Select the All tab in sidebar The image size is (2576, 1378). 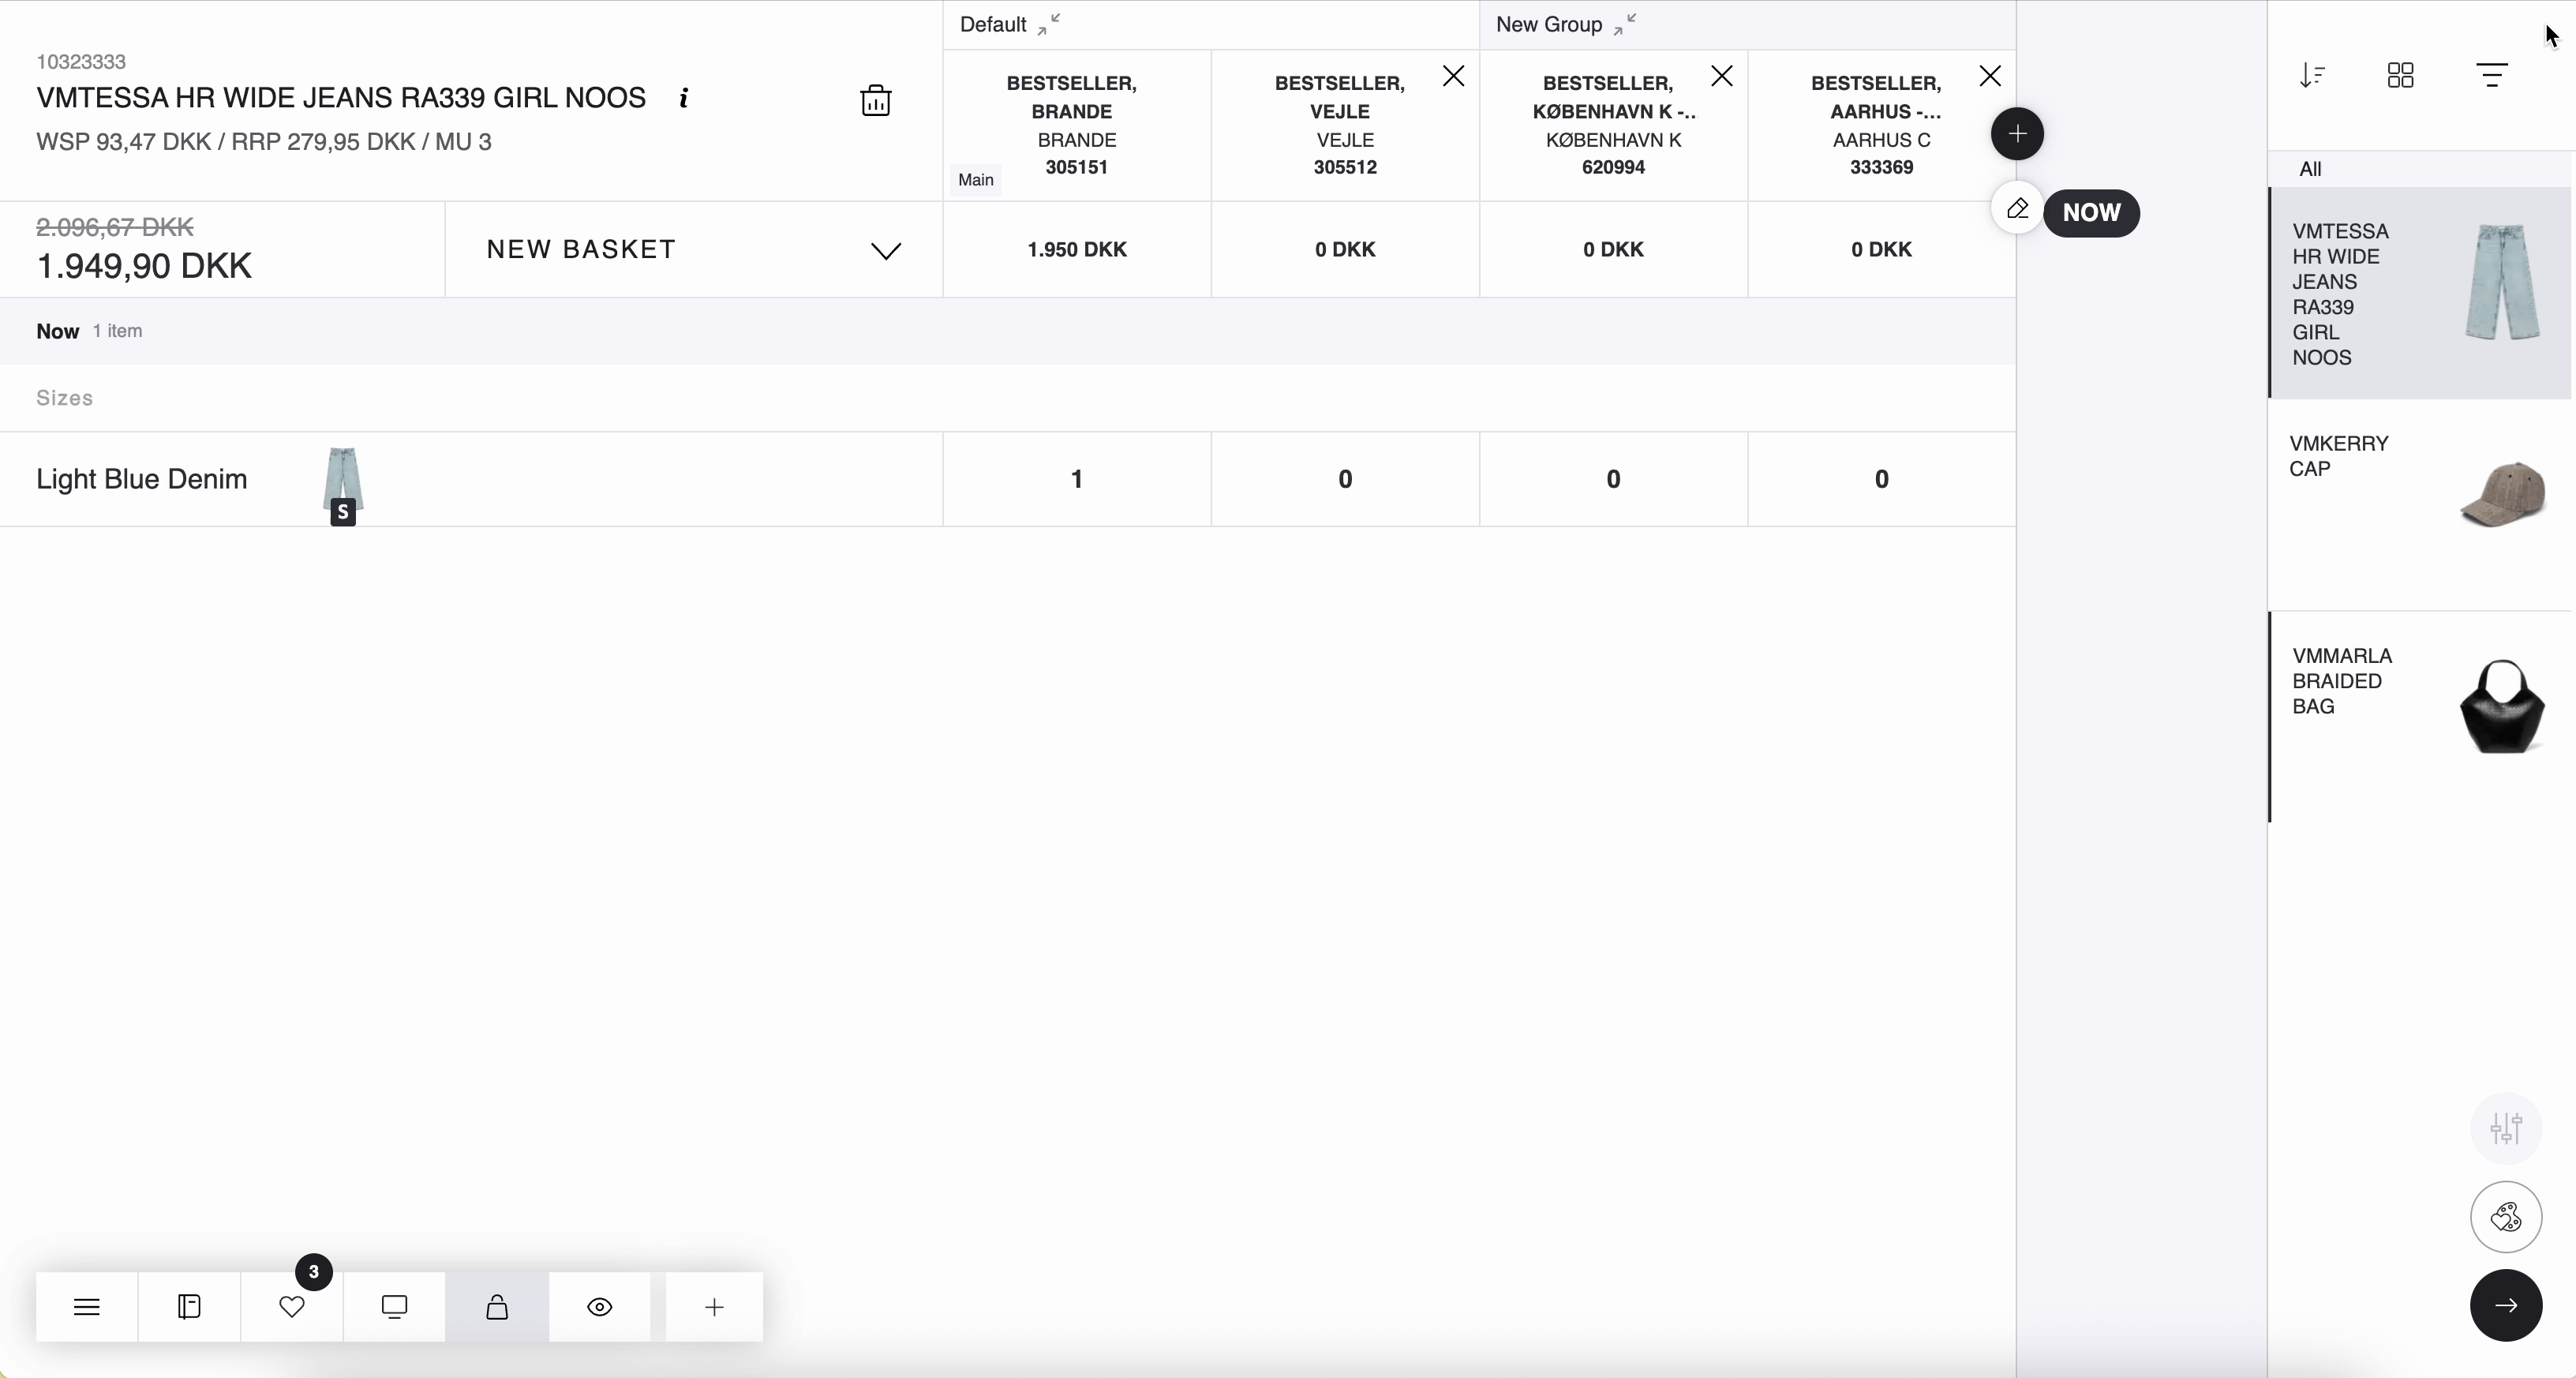2310,169
